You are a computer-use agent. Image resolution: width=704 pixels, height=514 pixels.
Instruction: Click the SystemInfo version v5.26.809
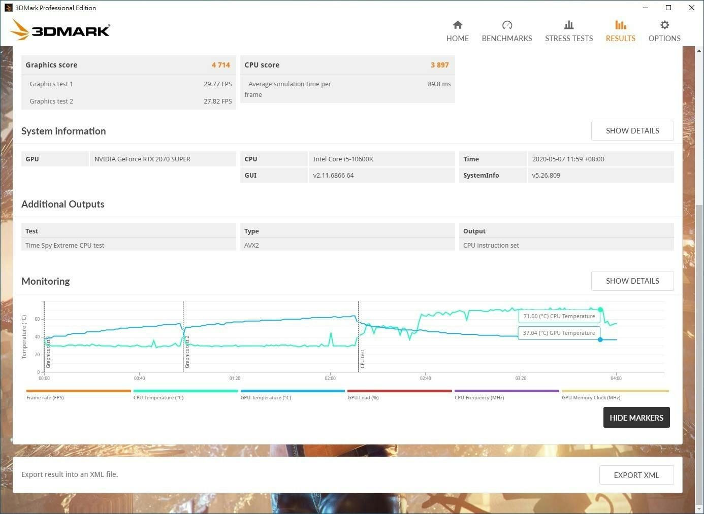click(546, 176)
